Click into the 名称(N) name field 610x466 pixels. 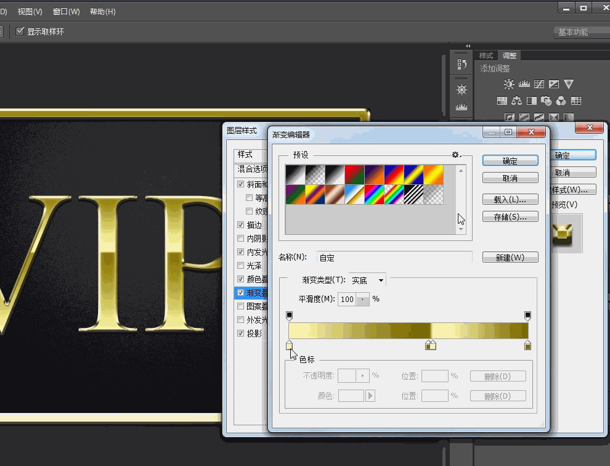tap(394, 257)
